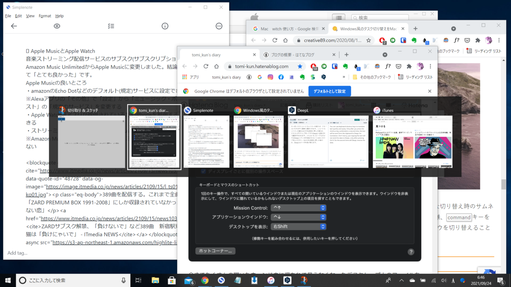
Task: Open notification center icon on taskbar
Action: pyautogui.click(x=501, y=280)
